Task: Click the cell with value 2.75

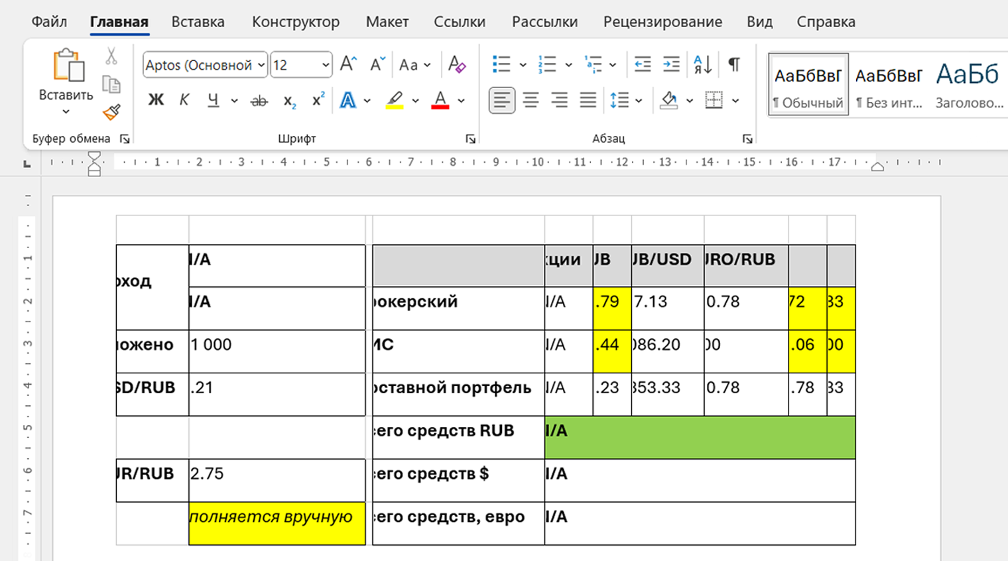Action: [277, 480]
